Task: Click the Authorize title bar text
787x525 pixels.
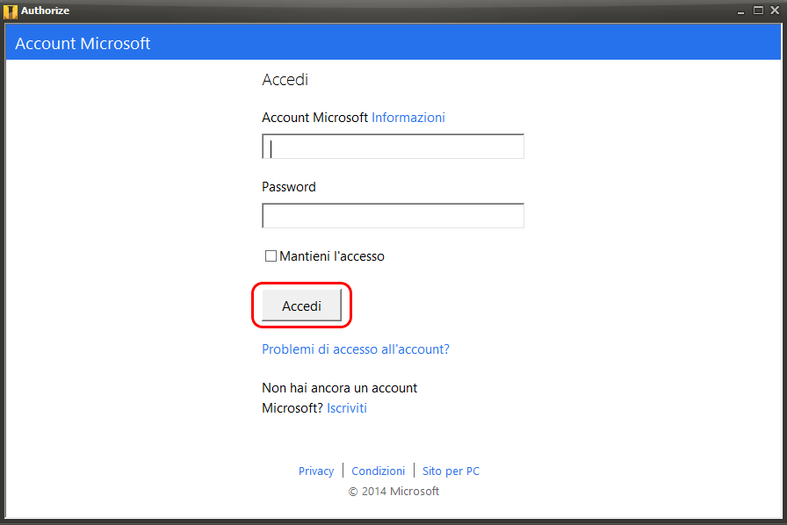Action: coord(45,11)
